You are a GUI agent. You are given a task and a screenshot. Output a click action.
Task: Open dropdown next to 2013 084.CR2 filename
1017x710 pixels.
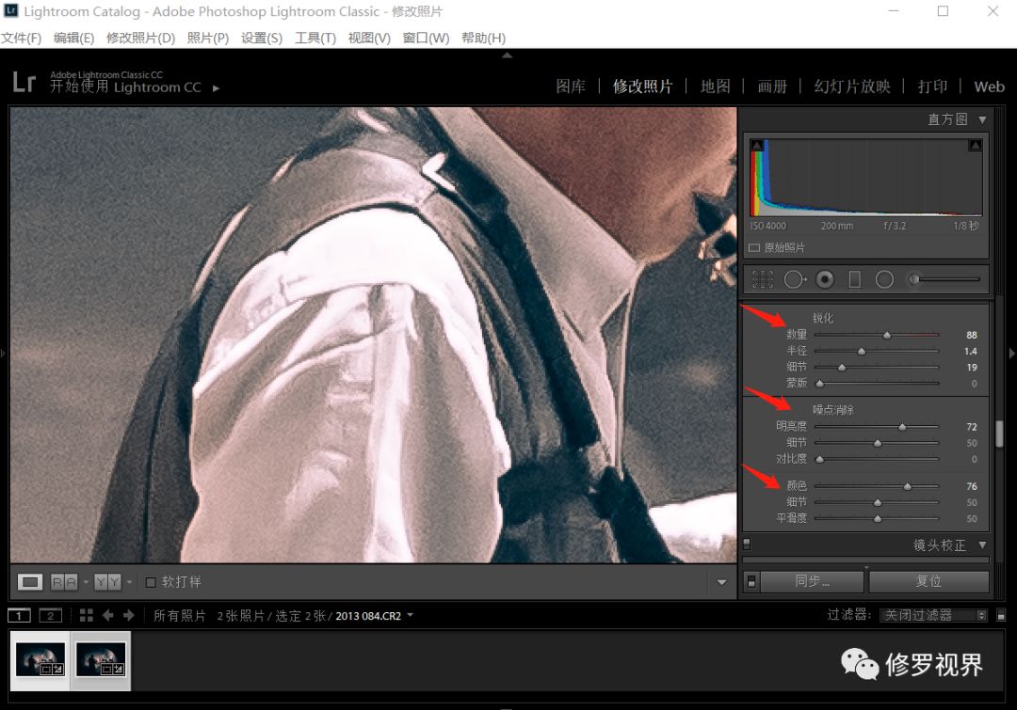tap(410, 615)
